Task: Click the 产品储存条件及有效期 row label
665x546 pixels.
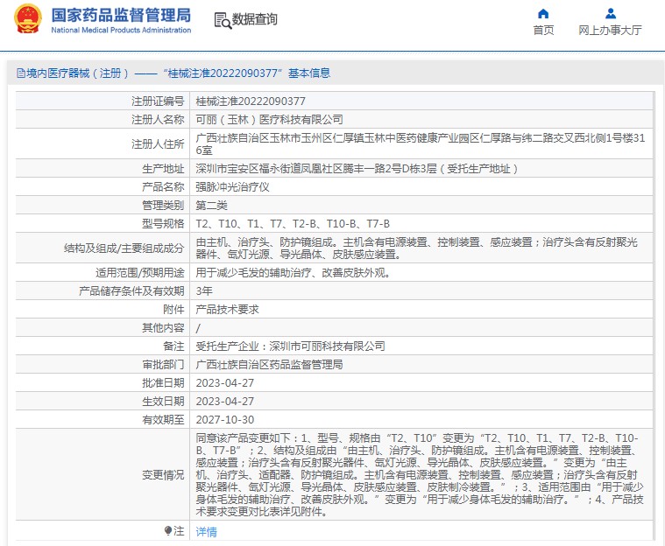Action: point(131,291)
